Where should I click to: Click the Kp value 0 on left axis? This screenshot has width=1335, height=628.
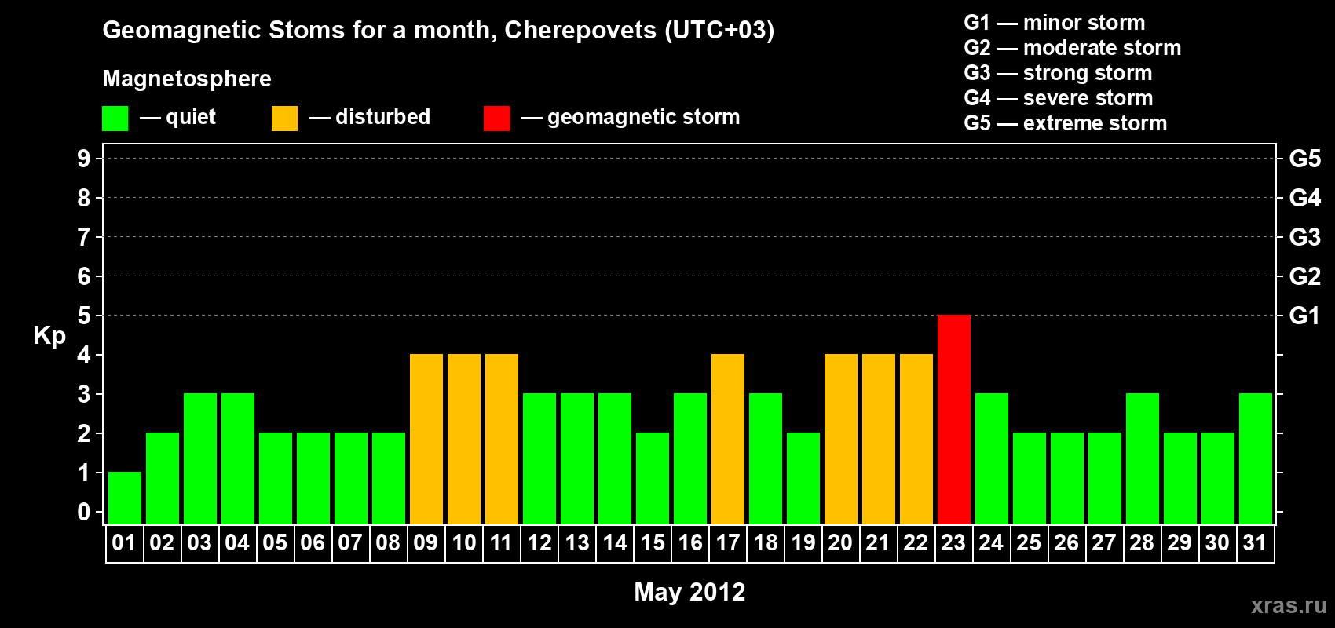click(84, 512)
